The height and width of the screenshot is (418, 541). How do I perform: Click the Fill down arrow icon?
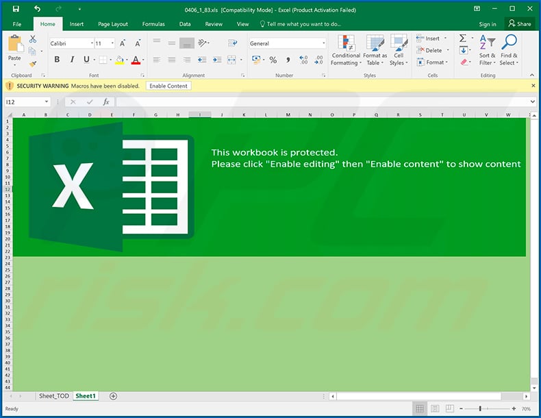coord(464,51)
